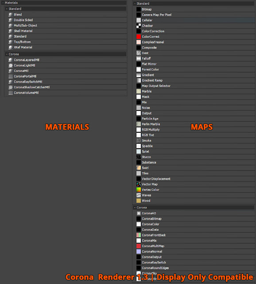Viewport: 256px width, 284px height.
Task: Collapse the Materials rollout
Action: 3,3
